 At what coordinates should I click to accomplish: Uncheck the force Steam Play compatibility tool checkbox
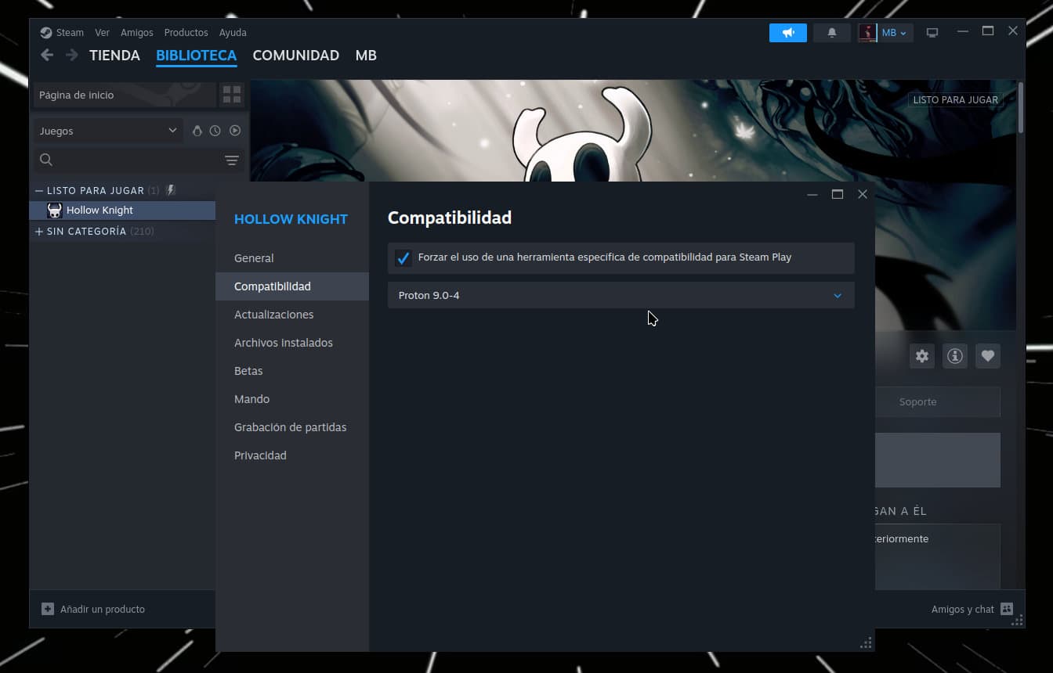[403, 258]
